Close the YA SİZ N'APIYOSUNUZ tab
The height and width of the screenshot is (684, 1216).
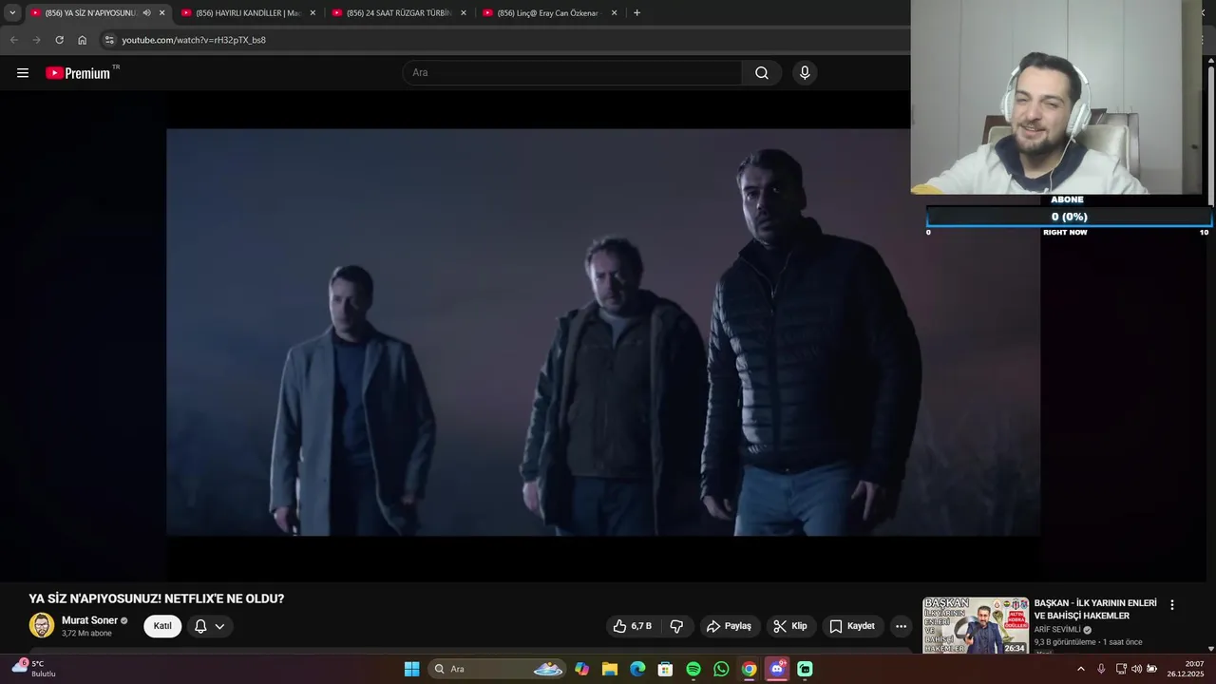(x=161, y=13)
